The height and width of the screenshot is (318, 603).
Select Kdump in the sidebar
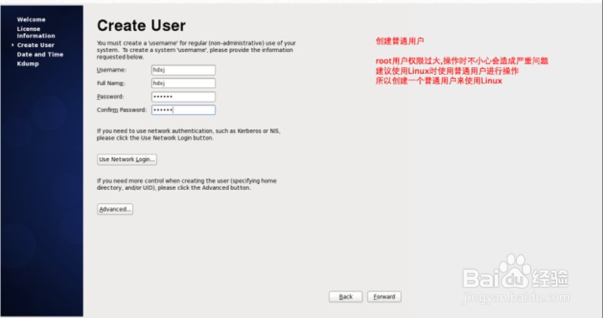click(x=28, y=63)
